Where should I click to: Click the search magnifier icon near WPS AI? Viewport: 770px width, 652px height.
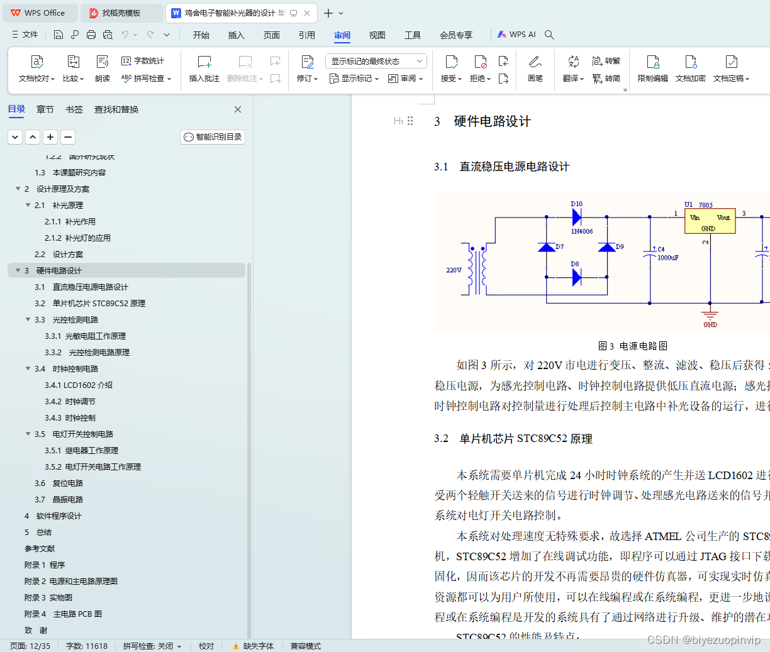tap(549, 35)
